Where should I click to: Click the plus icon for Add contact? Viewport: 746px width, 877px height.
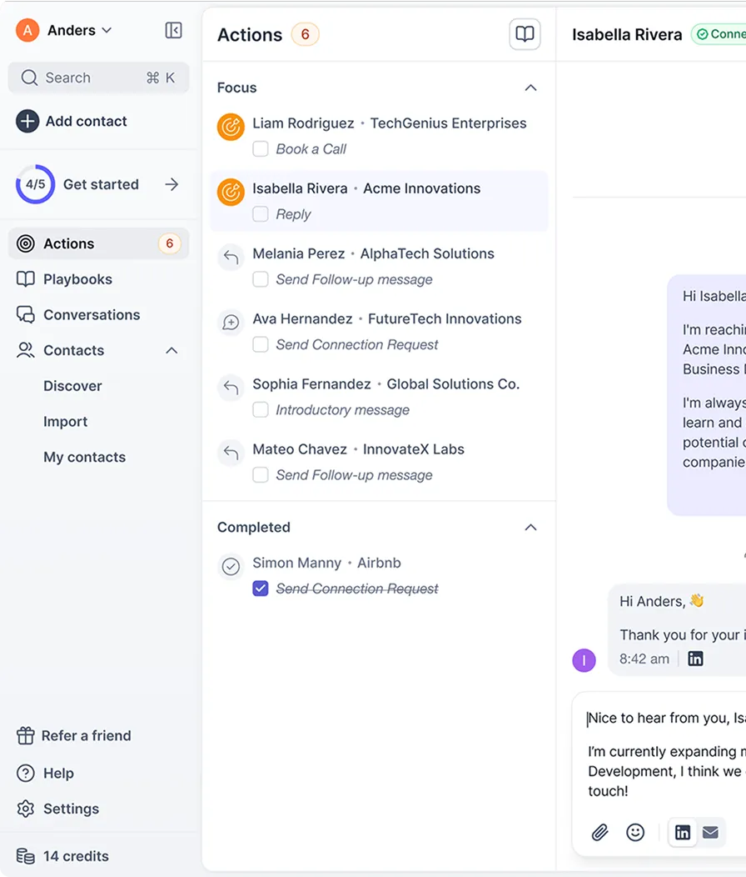[x=27, y=122]
